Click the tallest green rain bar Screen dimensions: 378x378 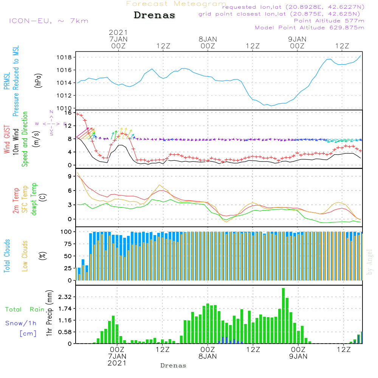pyautogui.click(x=283, y=316)
